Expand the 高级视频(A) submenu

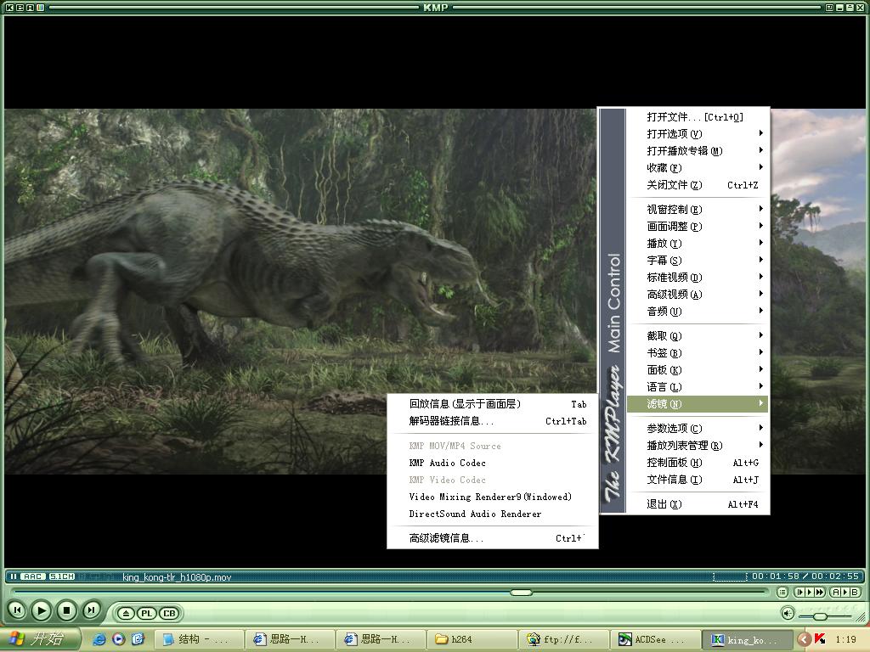pyautogui.click(x=698, y=295)
